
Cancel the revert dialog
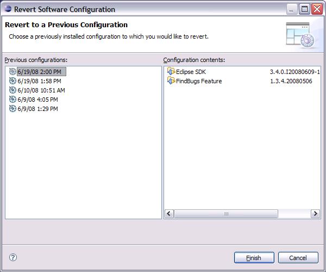point(298,258)
